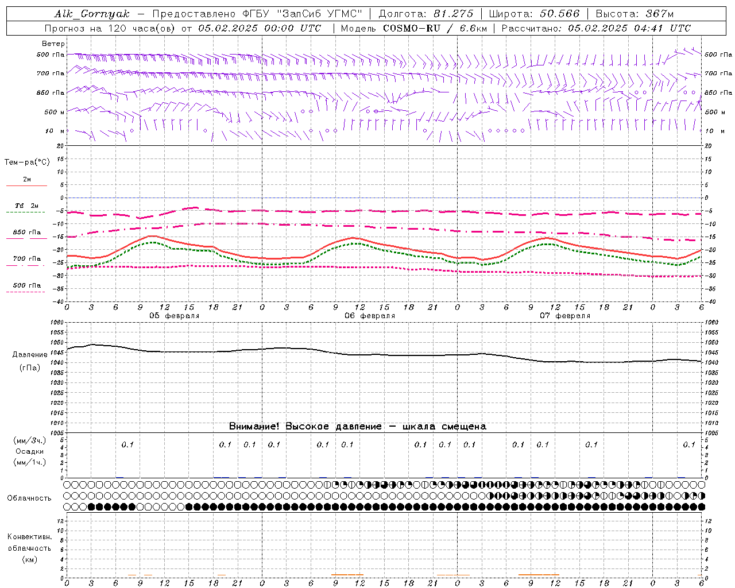The height and width of the screenshot is (588, 735).
Task: Click the Давление panel label
Action: click(30, 355)
